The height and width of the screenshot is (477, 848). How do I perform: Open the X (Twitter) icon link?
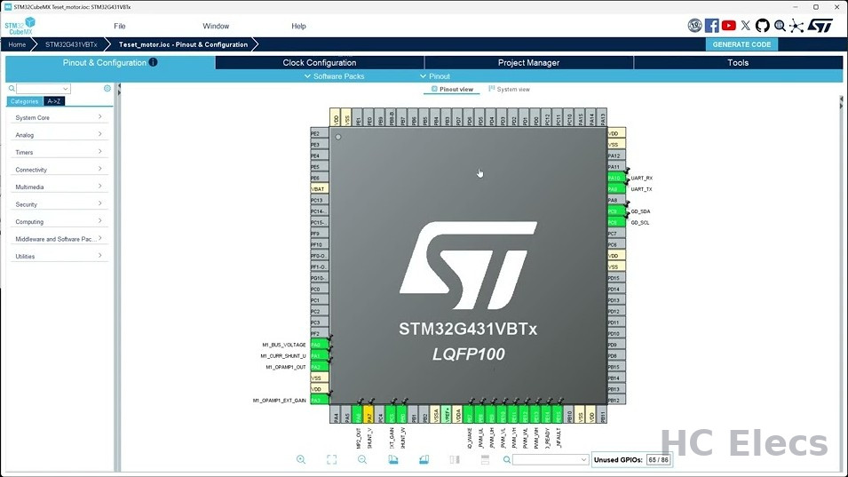(746, 26)
